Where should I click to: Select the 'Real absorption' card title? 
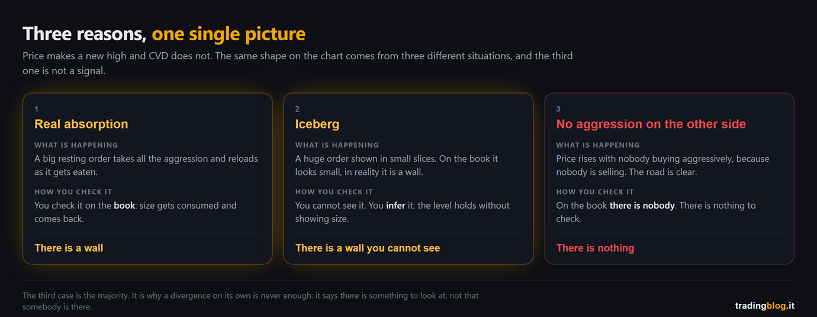(81, 124)
